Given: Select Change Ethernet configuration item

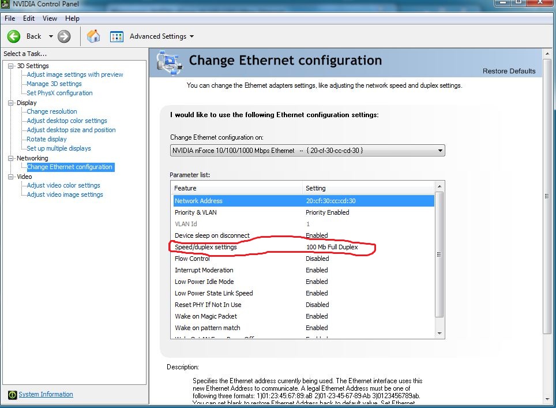Looking at the screenshot, I should [x=70, y=167].
